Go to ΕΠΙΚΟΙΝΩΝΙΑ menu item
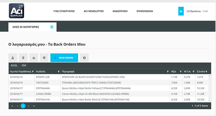Image resolution: width=216 pixels, height=116 pixels. (x=144, y=11)
